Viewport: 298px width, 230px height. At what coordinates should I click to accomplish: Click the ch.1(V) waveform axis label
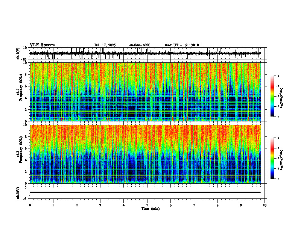coord(18,53)
